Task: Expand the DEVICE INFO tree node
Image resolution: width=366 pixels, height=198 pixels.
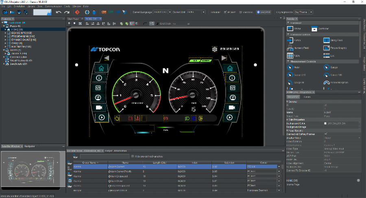Action: click(6, 33)
